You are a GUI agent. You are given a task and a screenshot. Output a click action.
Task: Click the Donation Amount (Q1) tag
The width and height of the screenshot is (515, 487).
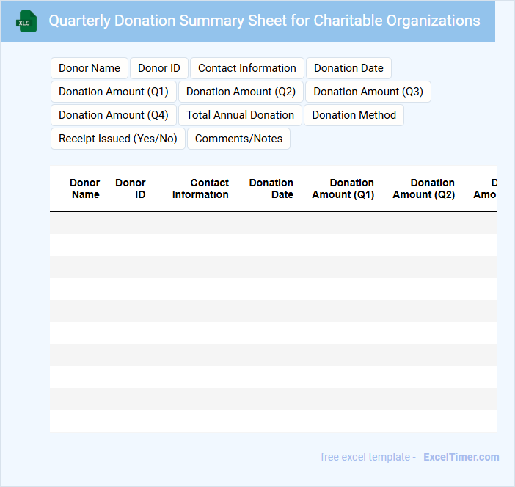(114, 92)
